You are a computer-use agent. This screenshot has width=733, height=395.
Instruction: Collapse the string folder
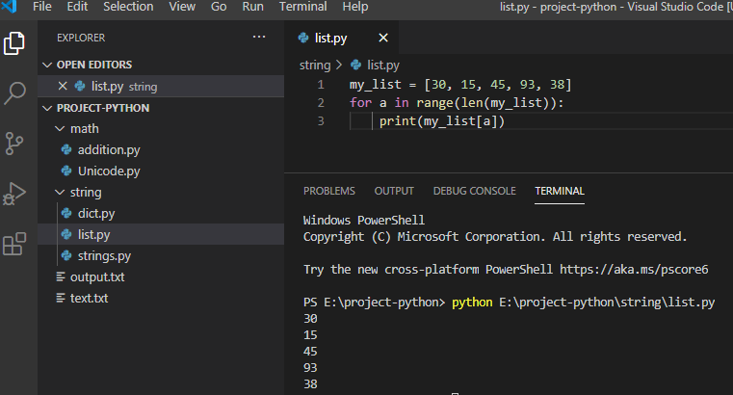point(60,192)
